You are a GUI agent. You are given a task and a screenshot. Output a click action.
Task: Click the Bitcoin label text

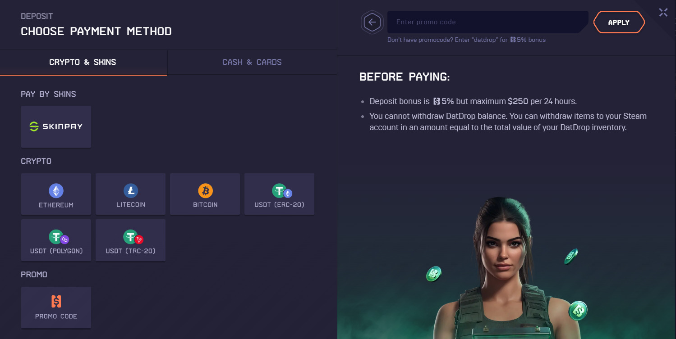point(205,205)
